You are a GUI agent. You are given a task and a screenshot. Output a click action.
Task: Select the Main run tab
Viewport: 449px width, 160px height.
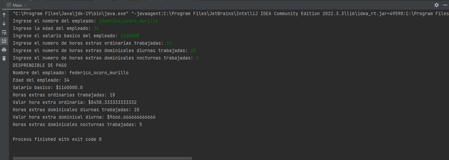click(x=17, y=5)
